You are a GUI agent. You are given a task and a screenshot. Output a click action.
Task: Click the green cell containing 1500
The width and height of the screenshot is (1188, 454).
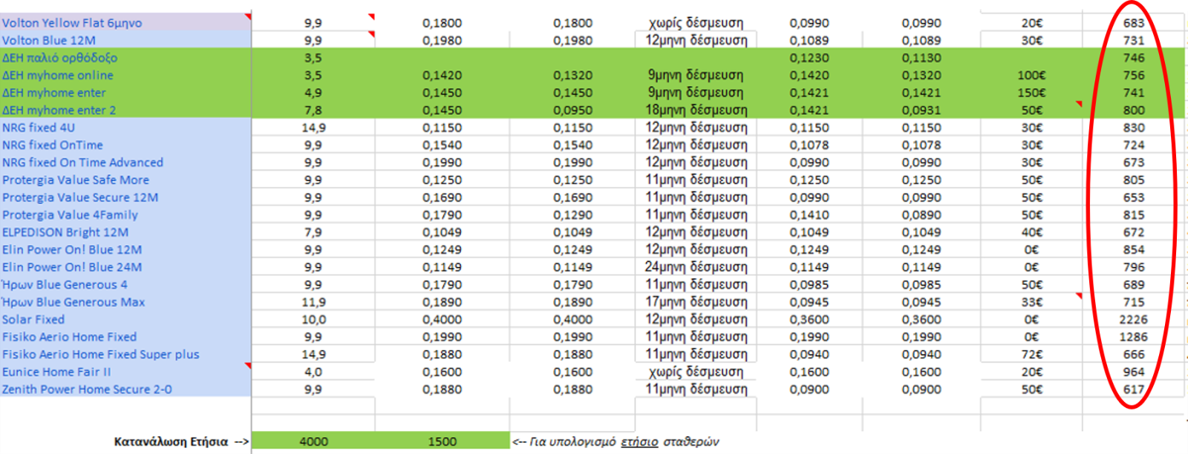point(443,441)
